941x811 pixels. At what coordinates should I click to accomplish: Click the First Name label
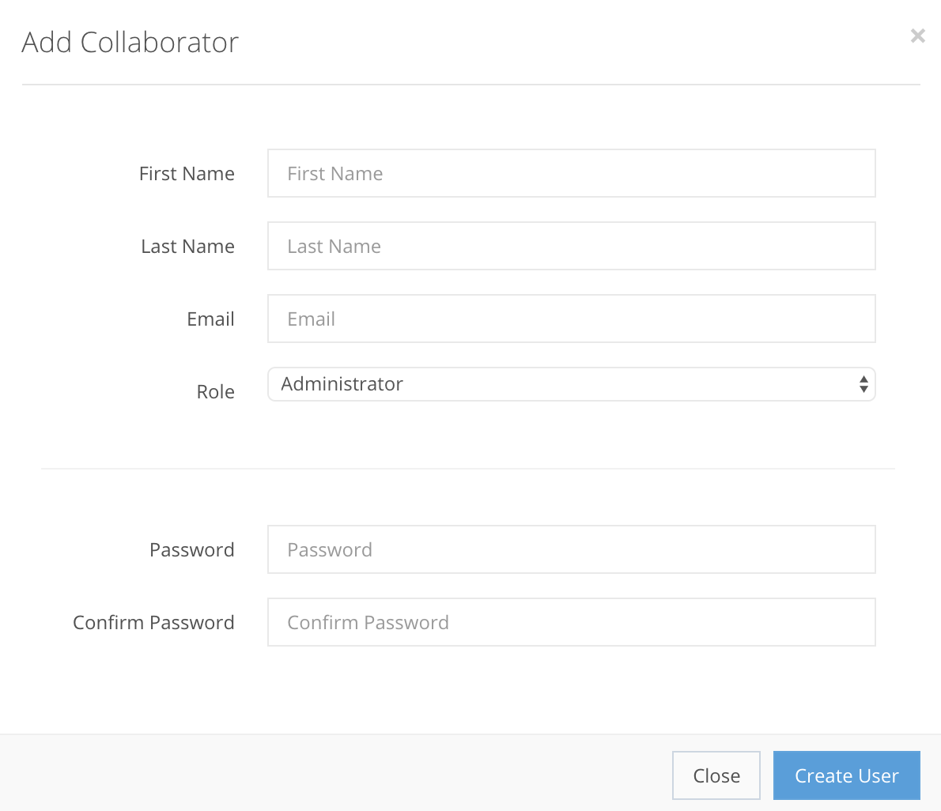coord(187,173)
